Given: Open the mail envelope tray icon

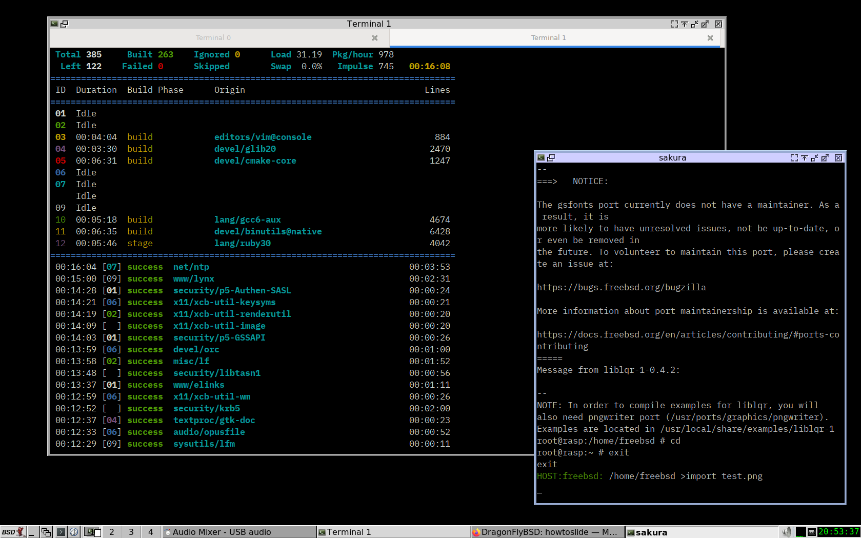Looking at the screenshot, I should (x=812, y=532).
